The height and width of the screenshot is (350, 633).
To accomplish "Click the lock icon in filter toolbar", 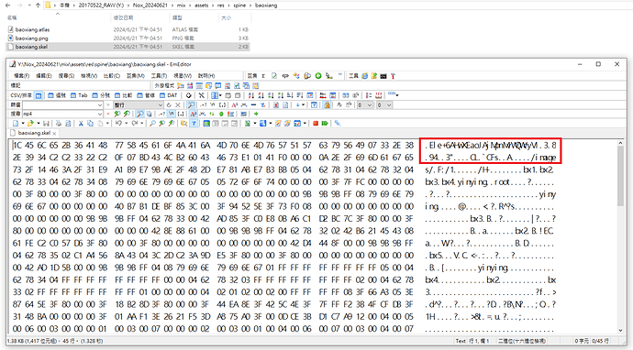I will click(327, 105).
